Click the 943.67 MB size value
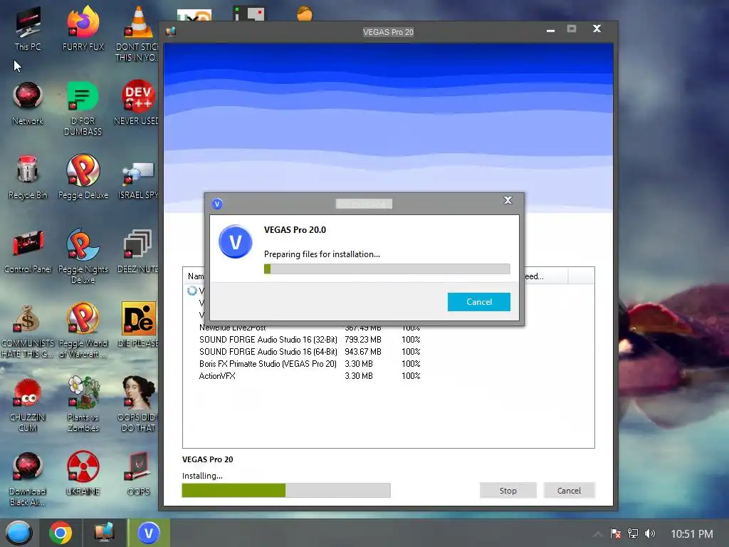This screenshot has height=547, width=729. tap(362, 352)
